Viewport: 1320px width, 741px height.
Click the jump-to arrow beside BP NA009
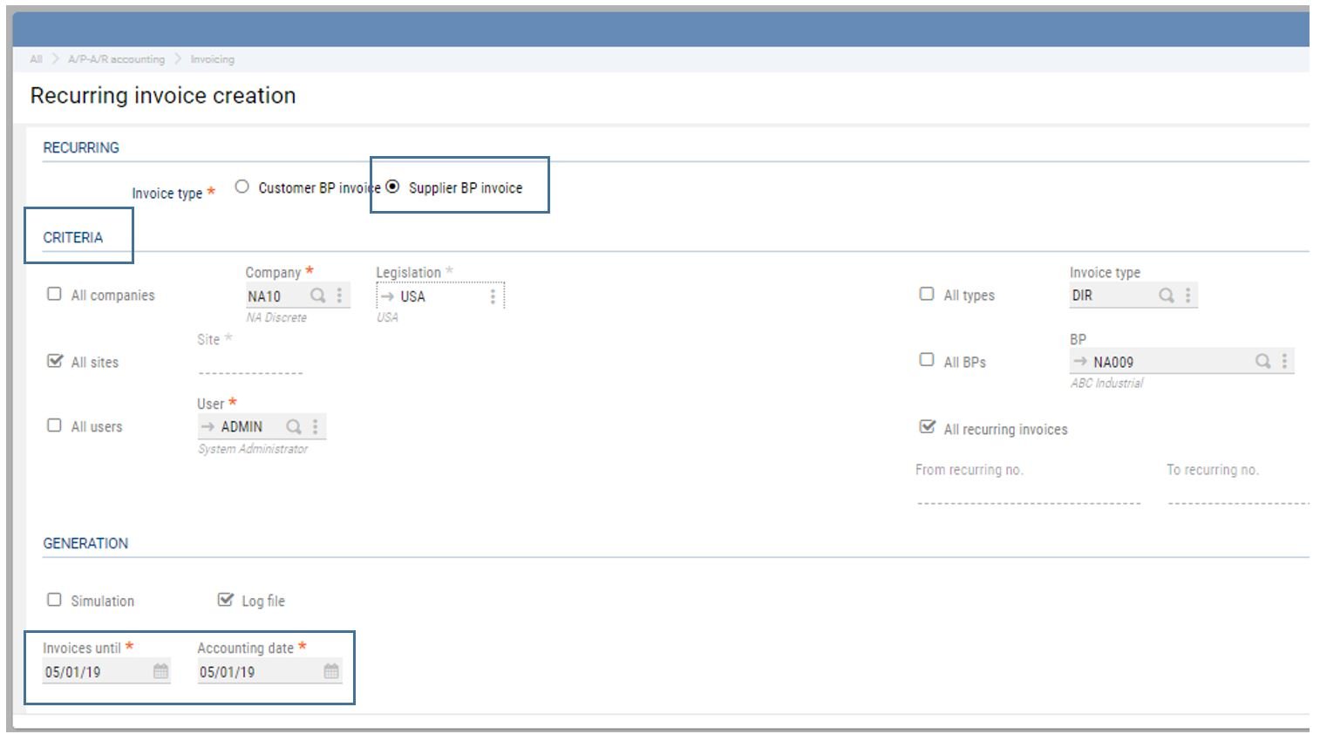1081,360
